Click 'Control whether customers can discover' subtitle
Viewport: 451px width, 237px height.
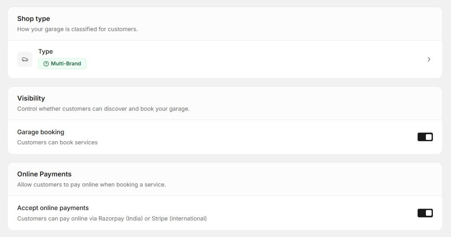point(103,109)
